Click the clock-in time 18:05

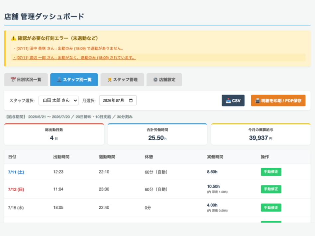pyautogui.click(x=58, y=207)
